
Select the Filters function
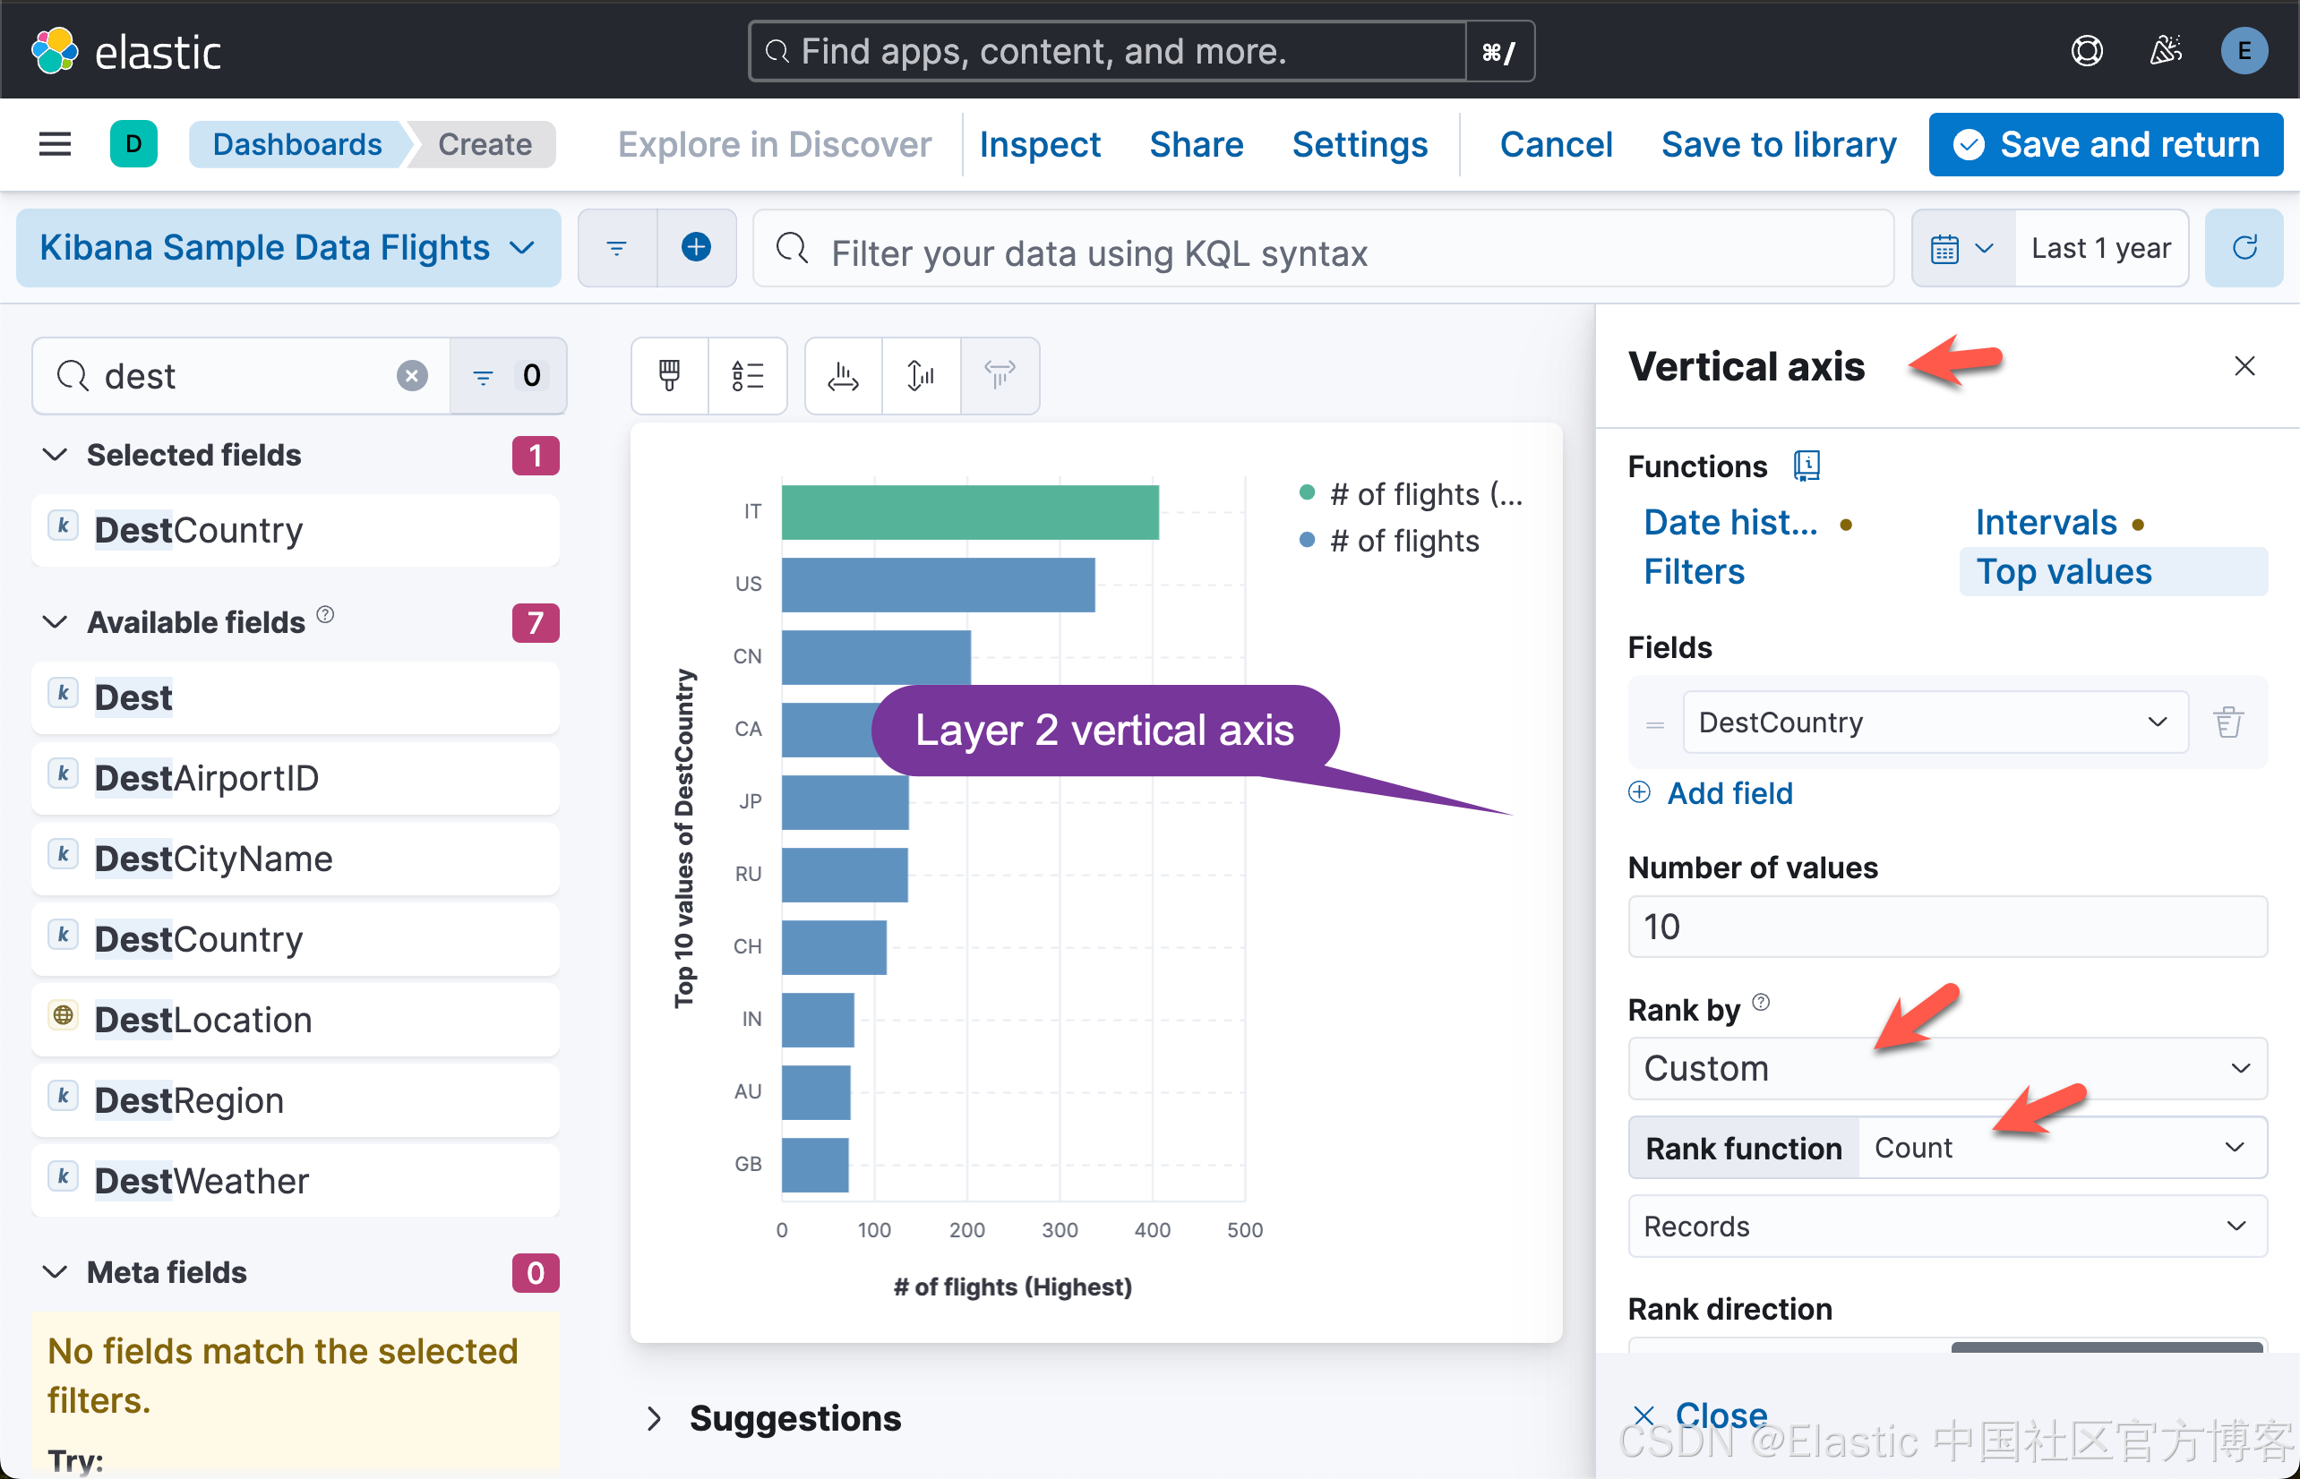pyautogui.click(x=1694, y=571)
